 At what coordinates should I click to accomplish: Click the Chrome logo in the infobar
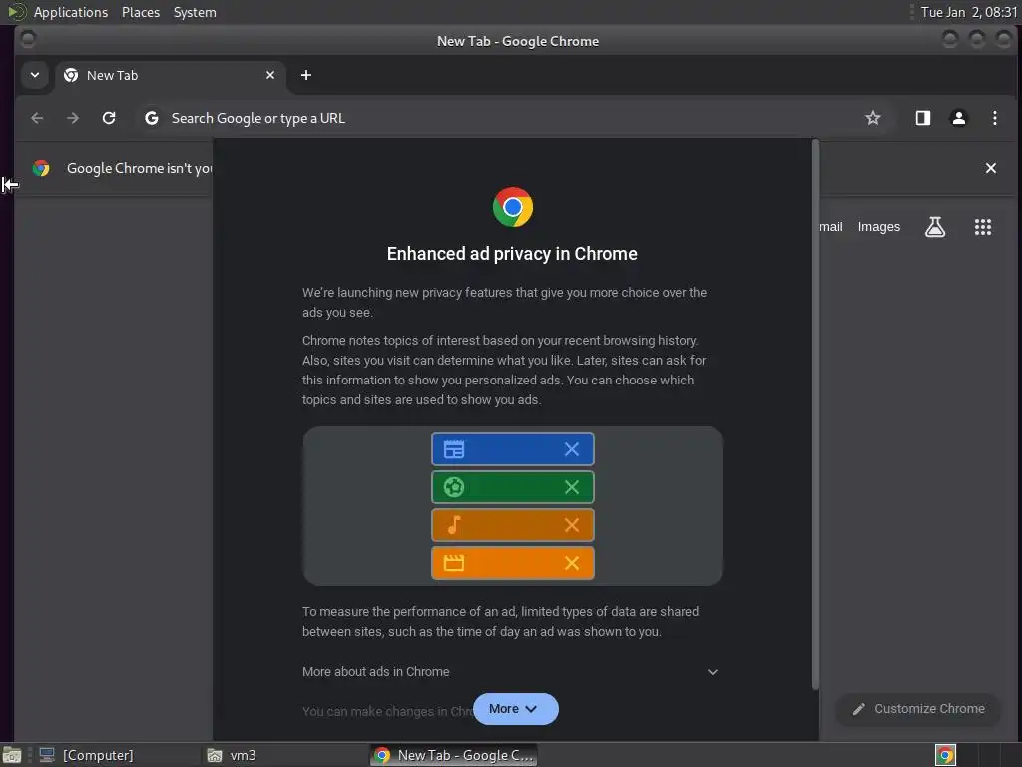pyautogui.click(x=41, y=168)
